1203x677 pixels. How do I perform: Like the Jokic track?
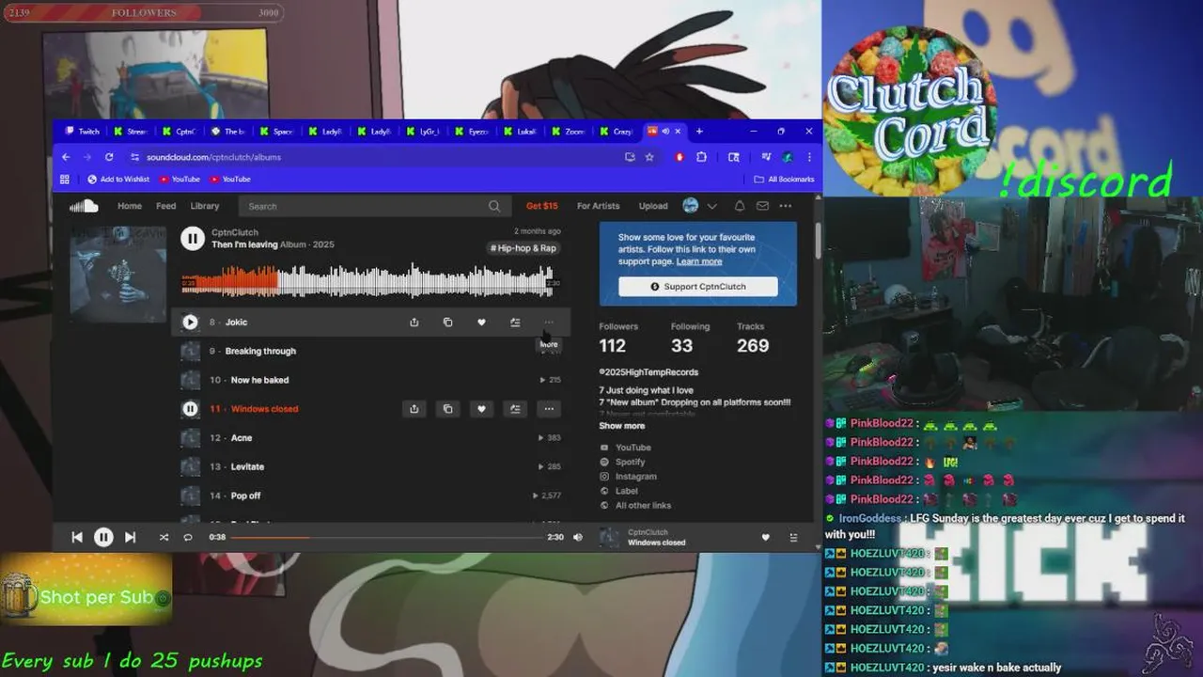[481, 323]
